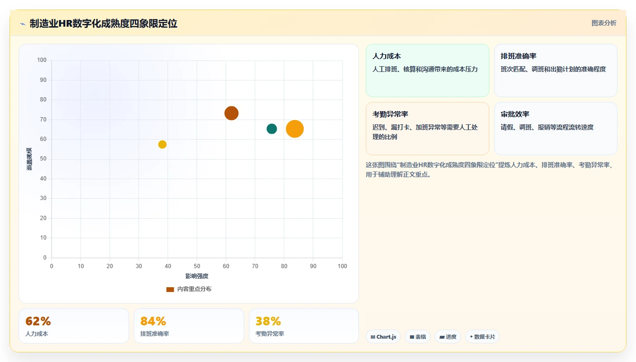Open the 审批效率 info card
The image size is (636, 362).
point(556,129)
